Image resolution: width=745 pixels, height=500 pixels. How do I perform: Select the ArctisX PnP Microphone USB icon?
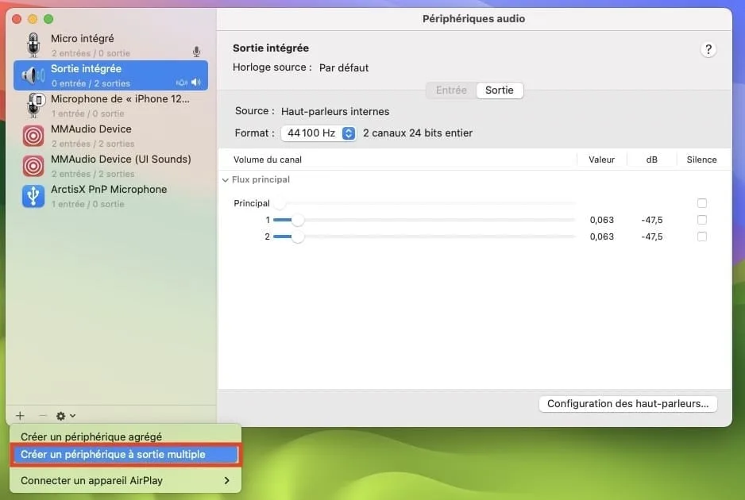tap(33, 196)
